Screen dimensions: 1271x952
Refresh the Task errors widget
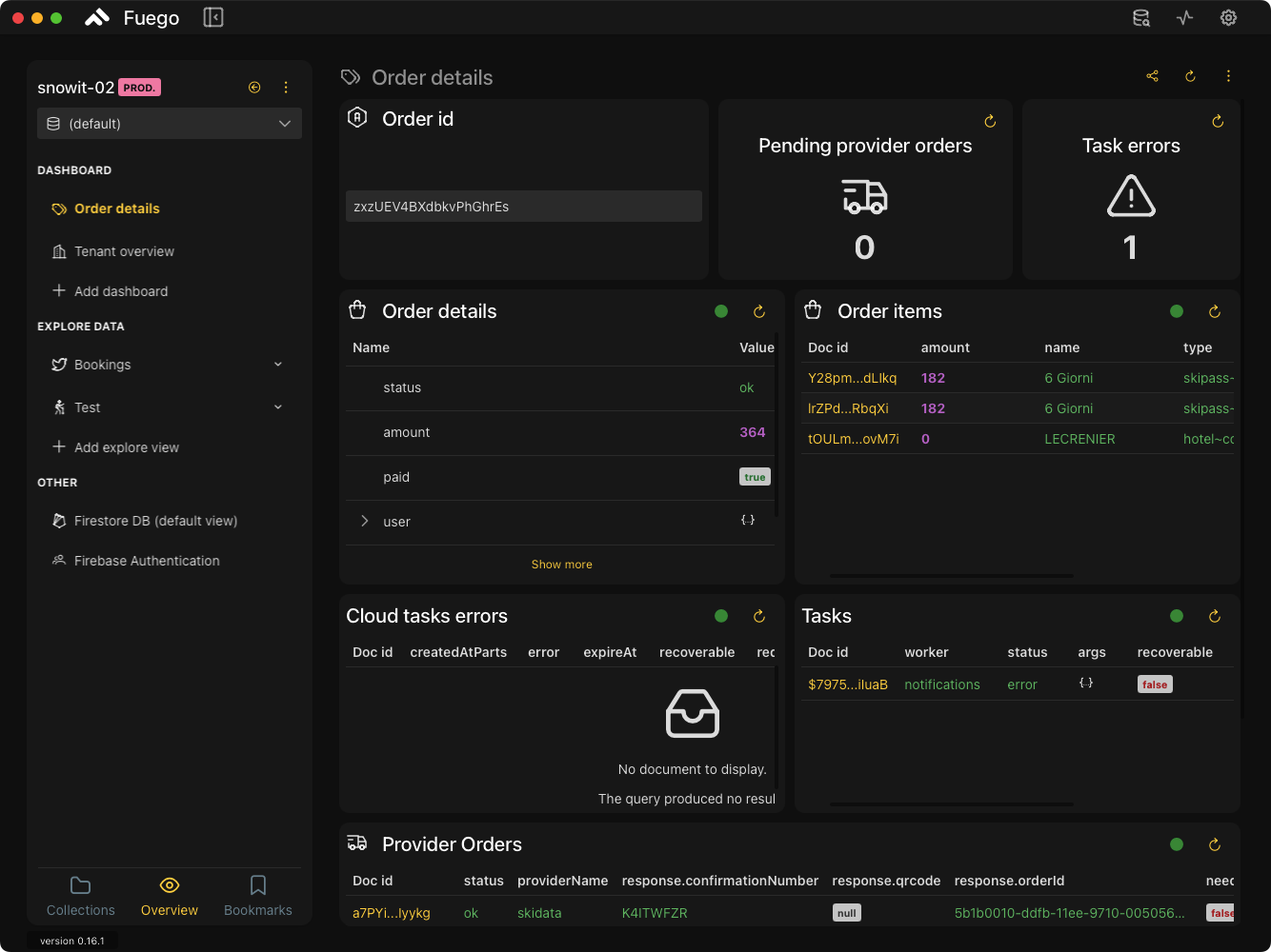pyautogui.click(x=1218, y=121)
